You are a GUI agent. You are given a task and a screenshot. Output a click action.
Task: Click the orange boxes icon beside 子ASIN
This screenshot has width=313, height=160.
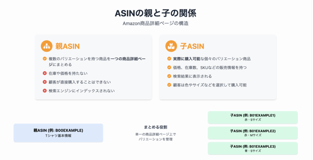point(171,46)
